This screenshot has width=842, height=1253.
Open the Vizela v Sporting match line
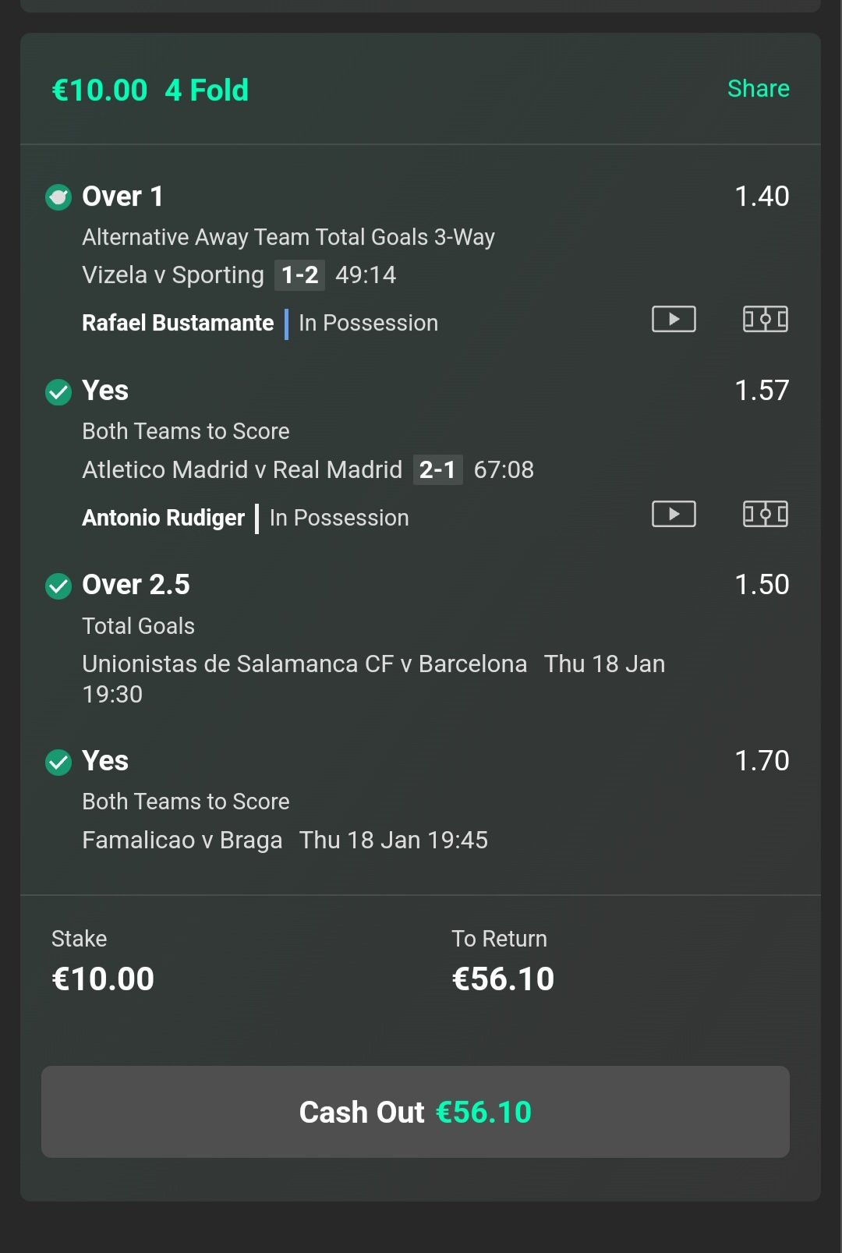coord(173,275)
